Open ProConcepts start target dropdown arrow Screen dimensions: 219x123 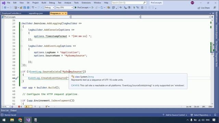coord(90,8)
